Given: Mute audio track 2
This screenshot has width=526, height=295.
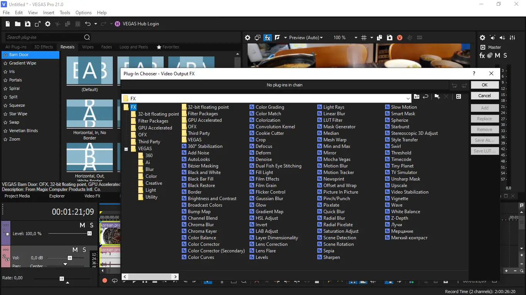Looking at the screenshot, I should tap(75, 250).
